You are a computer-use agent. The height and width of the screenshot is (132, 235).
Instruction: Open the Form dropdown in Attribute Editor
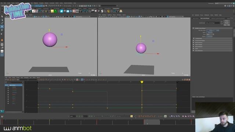coord(209,34)
